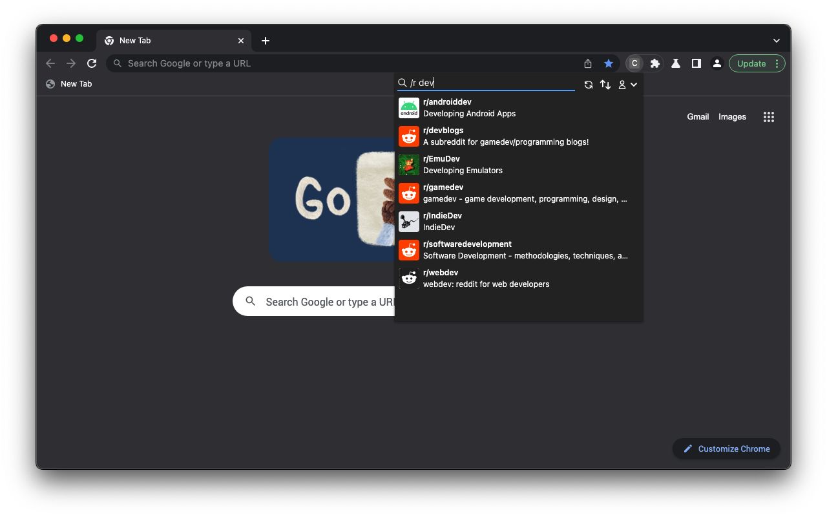827x517 pixels.
Task: Go forward with the forward arrow
Action: (x=71, y=63)
